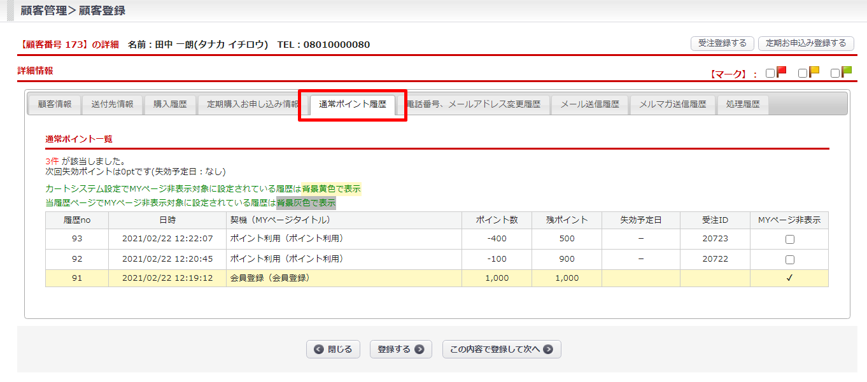Viewport: 867px width, 382px height.
Task: Switch to the メール送信履歴 tab
Action: click(x=590, y=104)
